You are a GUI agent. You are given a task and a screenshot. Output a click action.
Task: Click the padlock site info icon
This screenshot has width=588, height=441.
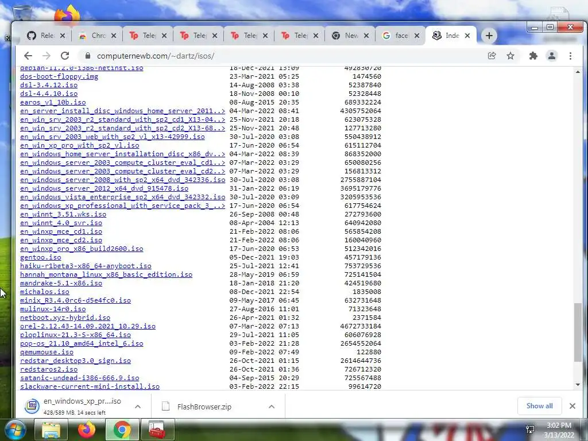(88, 56)
